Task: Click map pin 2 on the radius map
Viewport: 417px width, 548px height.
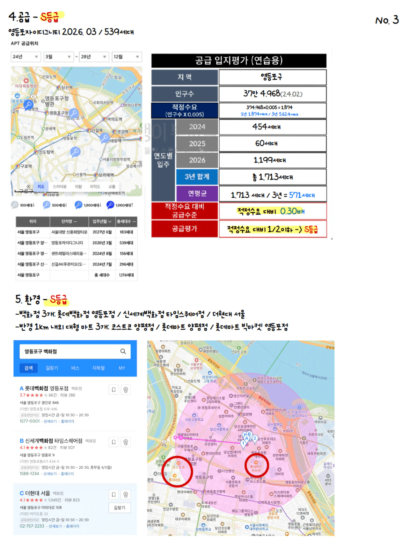Action: click(x=254, y=438)
